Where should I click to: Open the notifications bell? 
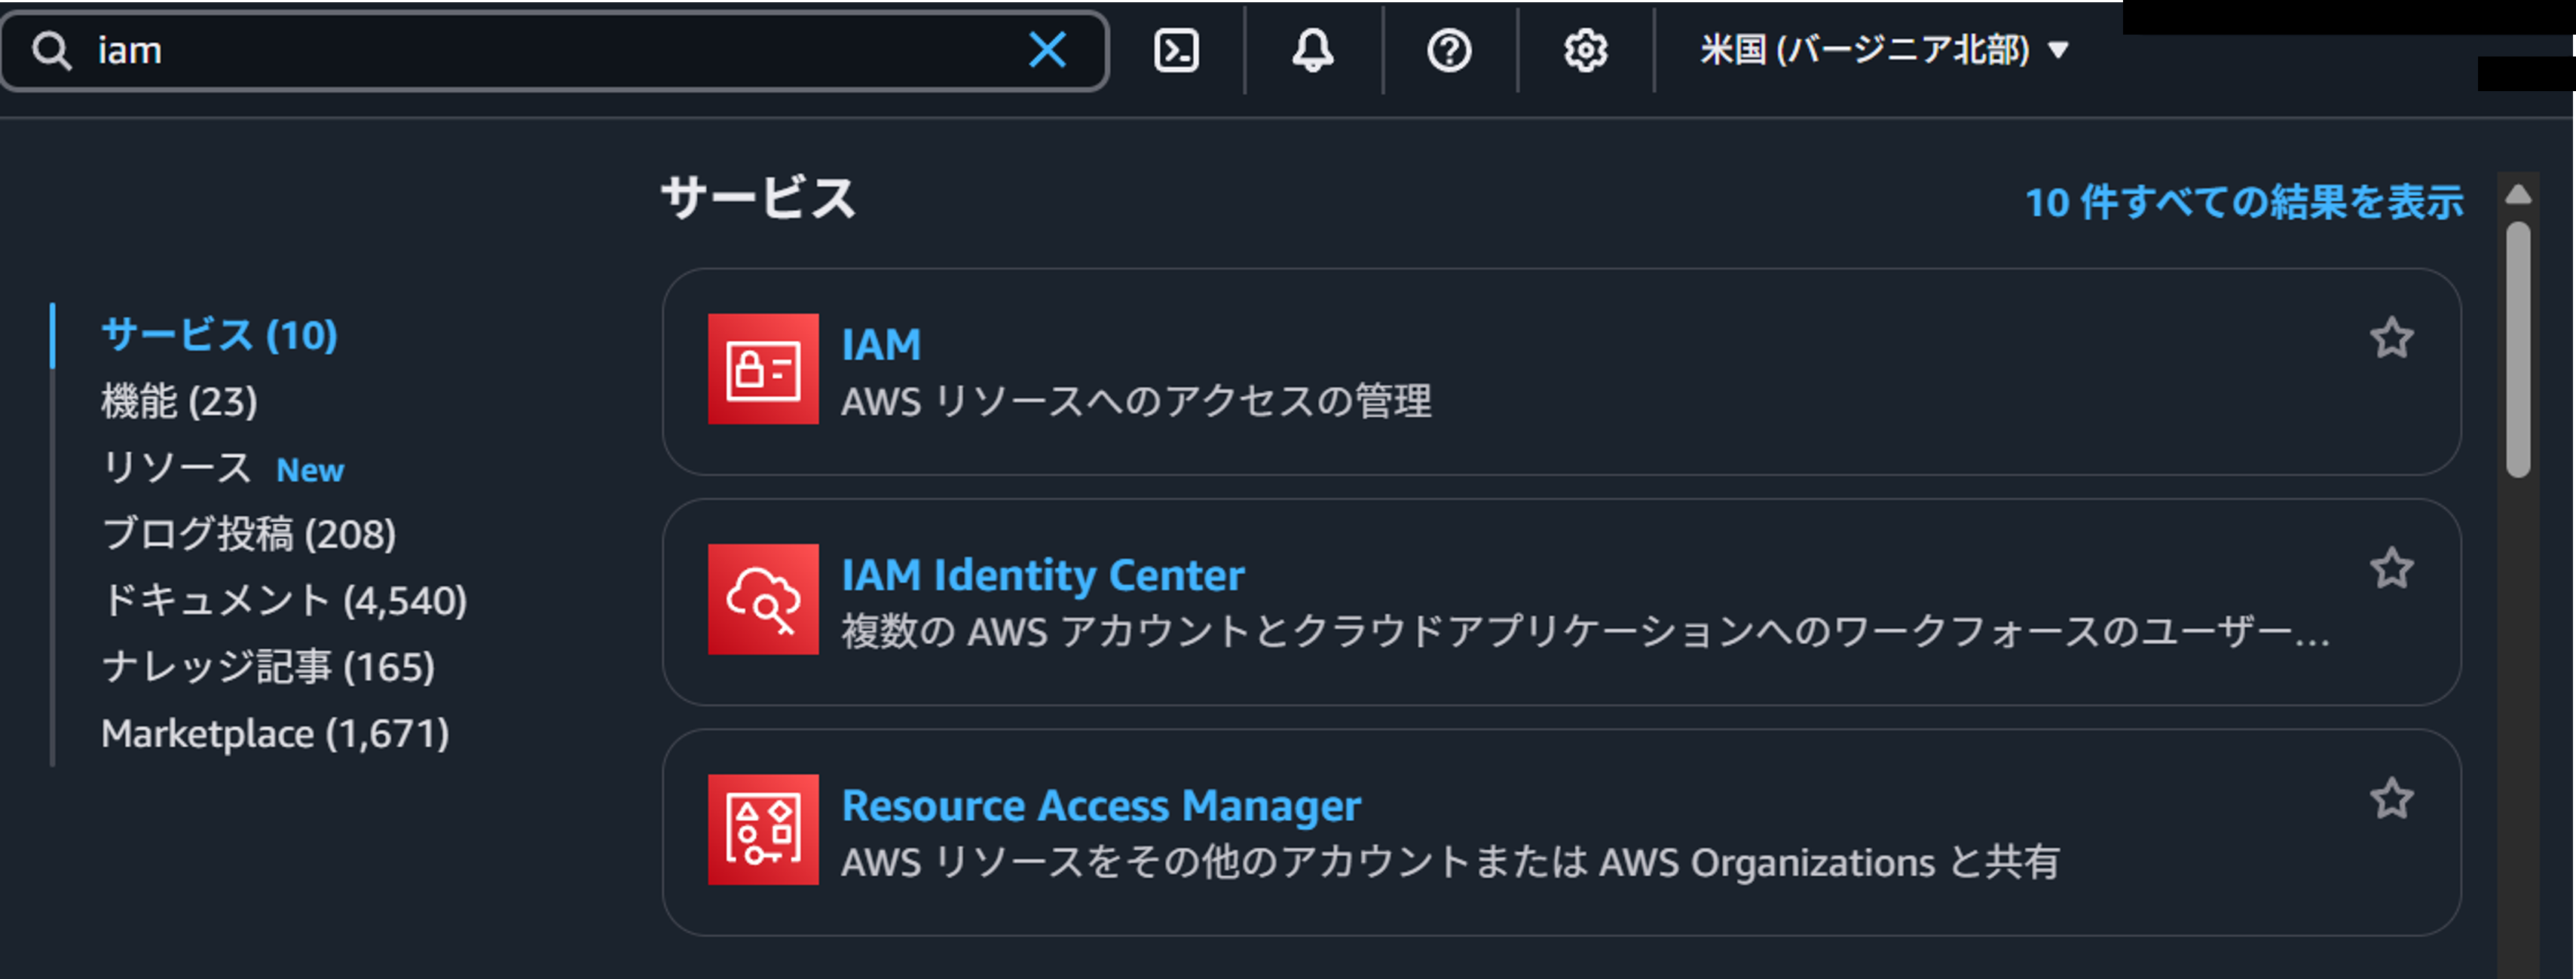coord(1312,50)
